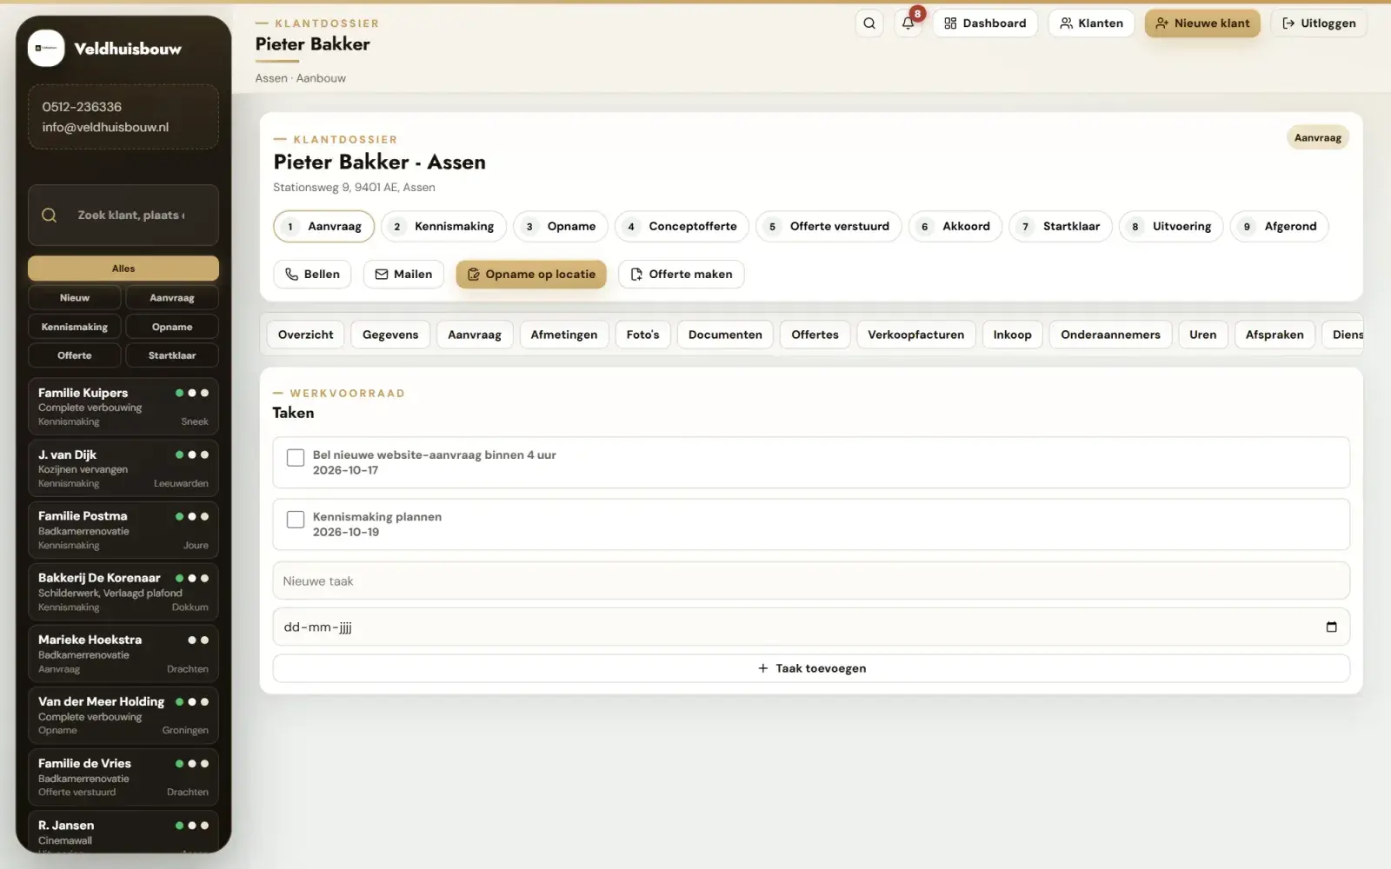Open the Documenten tab

coord(725,335)
